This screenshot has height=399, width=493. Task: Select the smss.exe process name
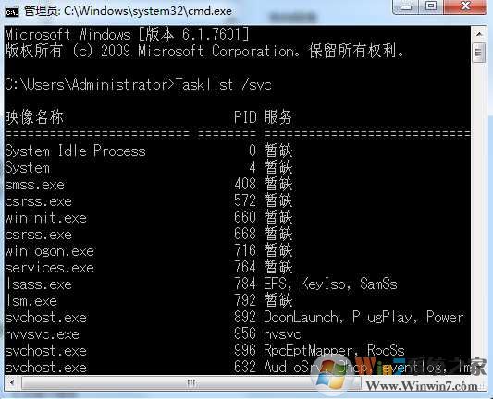click(34, 185)
